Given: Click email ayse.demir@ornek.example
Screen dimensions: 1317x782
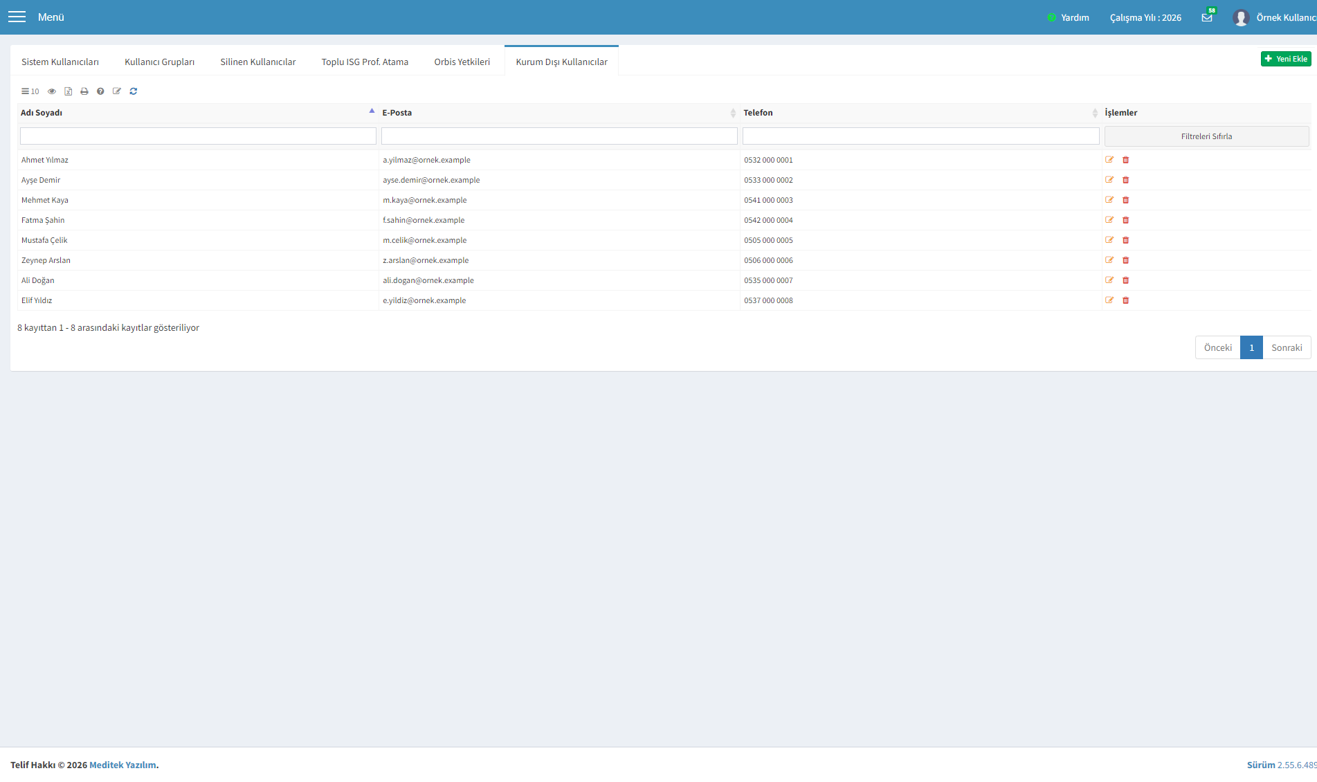Looking at the screenshot, I should click(431, 180).
